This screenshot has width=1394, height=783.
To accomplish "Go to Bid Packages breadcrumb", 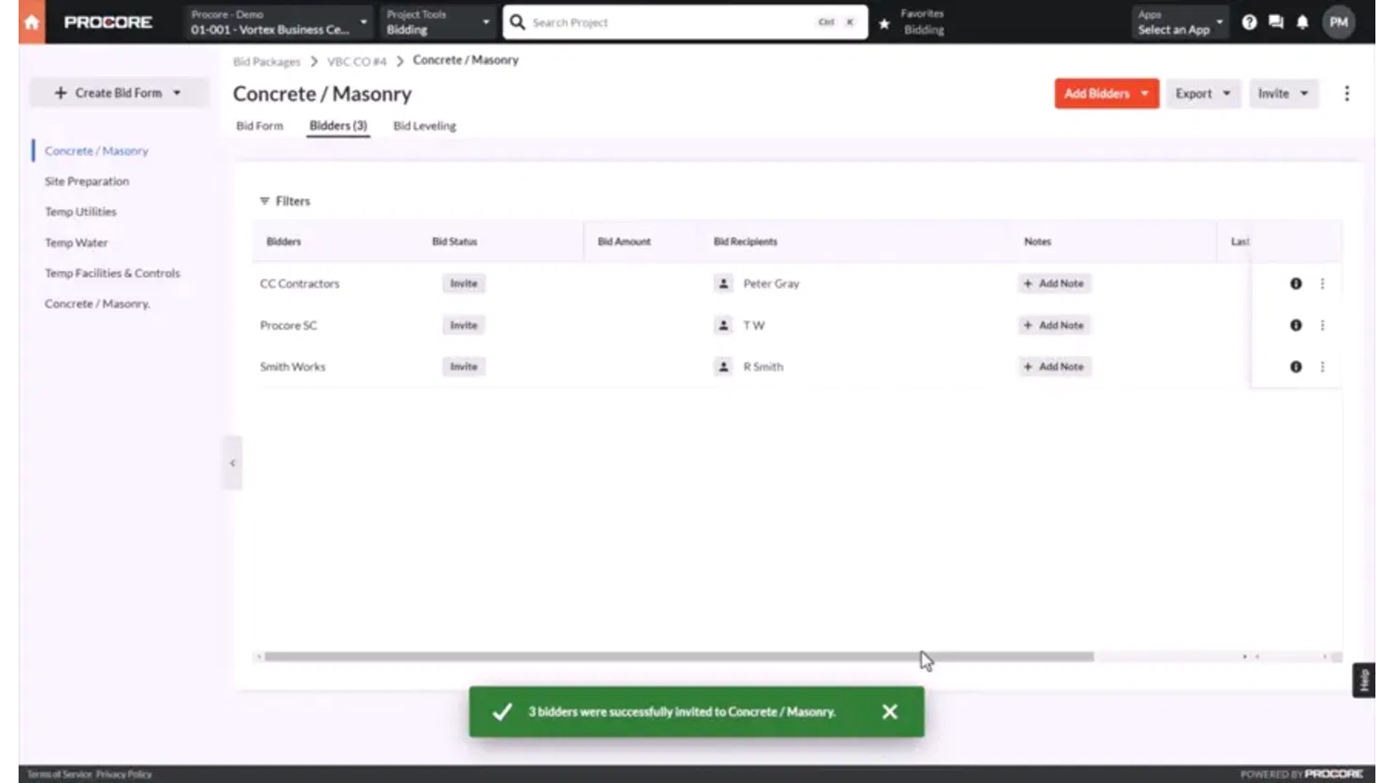I will pyautogui.click(x=267, y=61).
